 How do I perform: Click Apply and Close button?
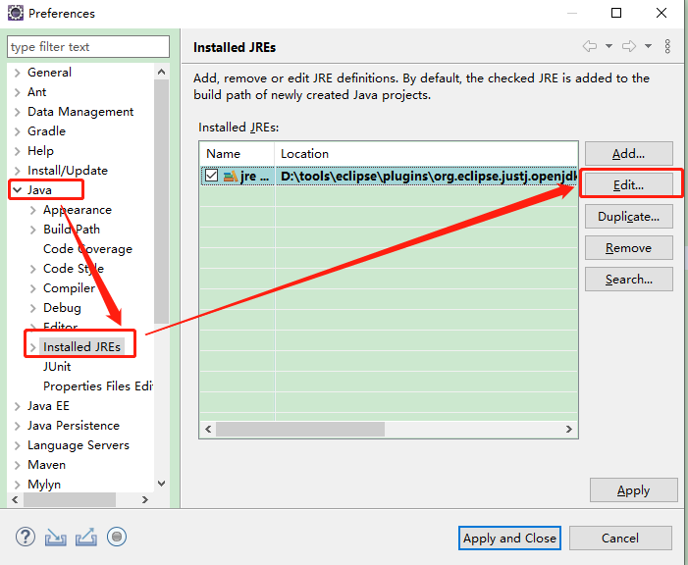pyautogui.click(x=509, y=538)
